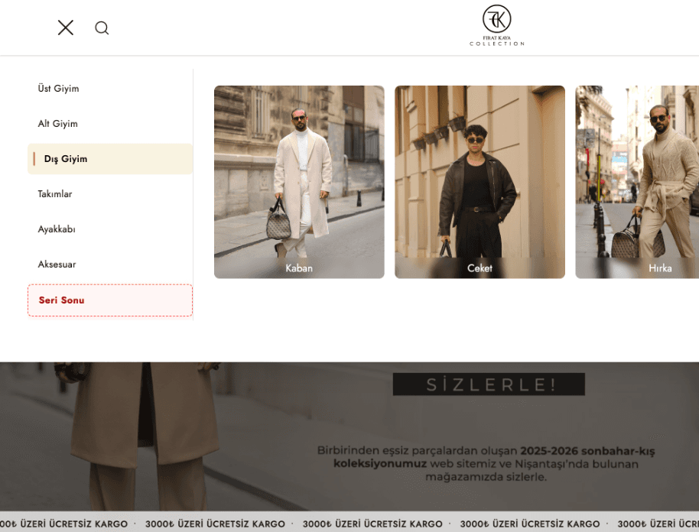Select Dış Giyim menu category

click(110, 159)
